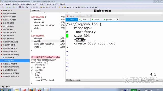Select child node '日志管理基础' in tree
The image size is (163, 91).
pos(9,58)
